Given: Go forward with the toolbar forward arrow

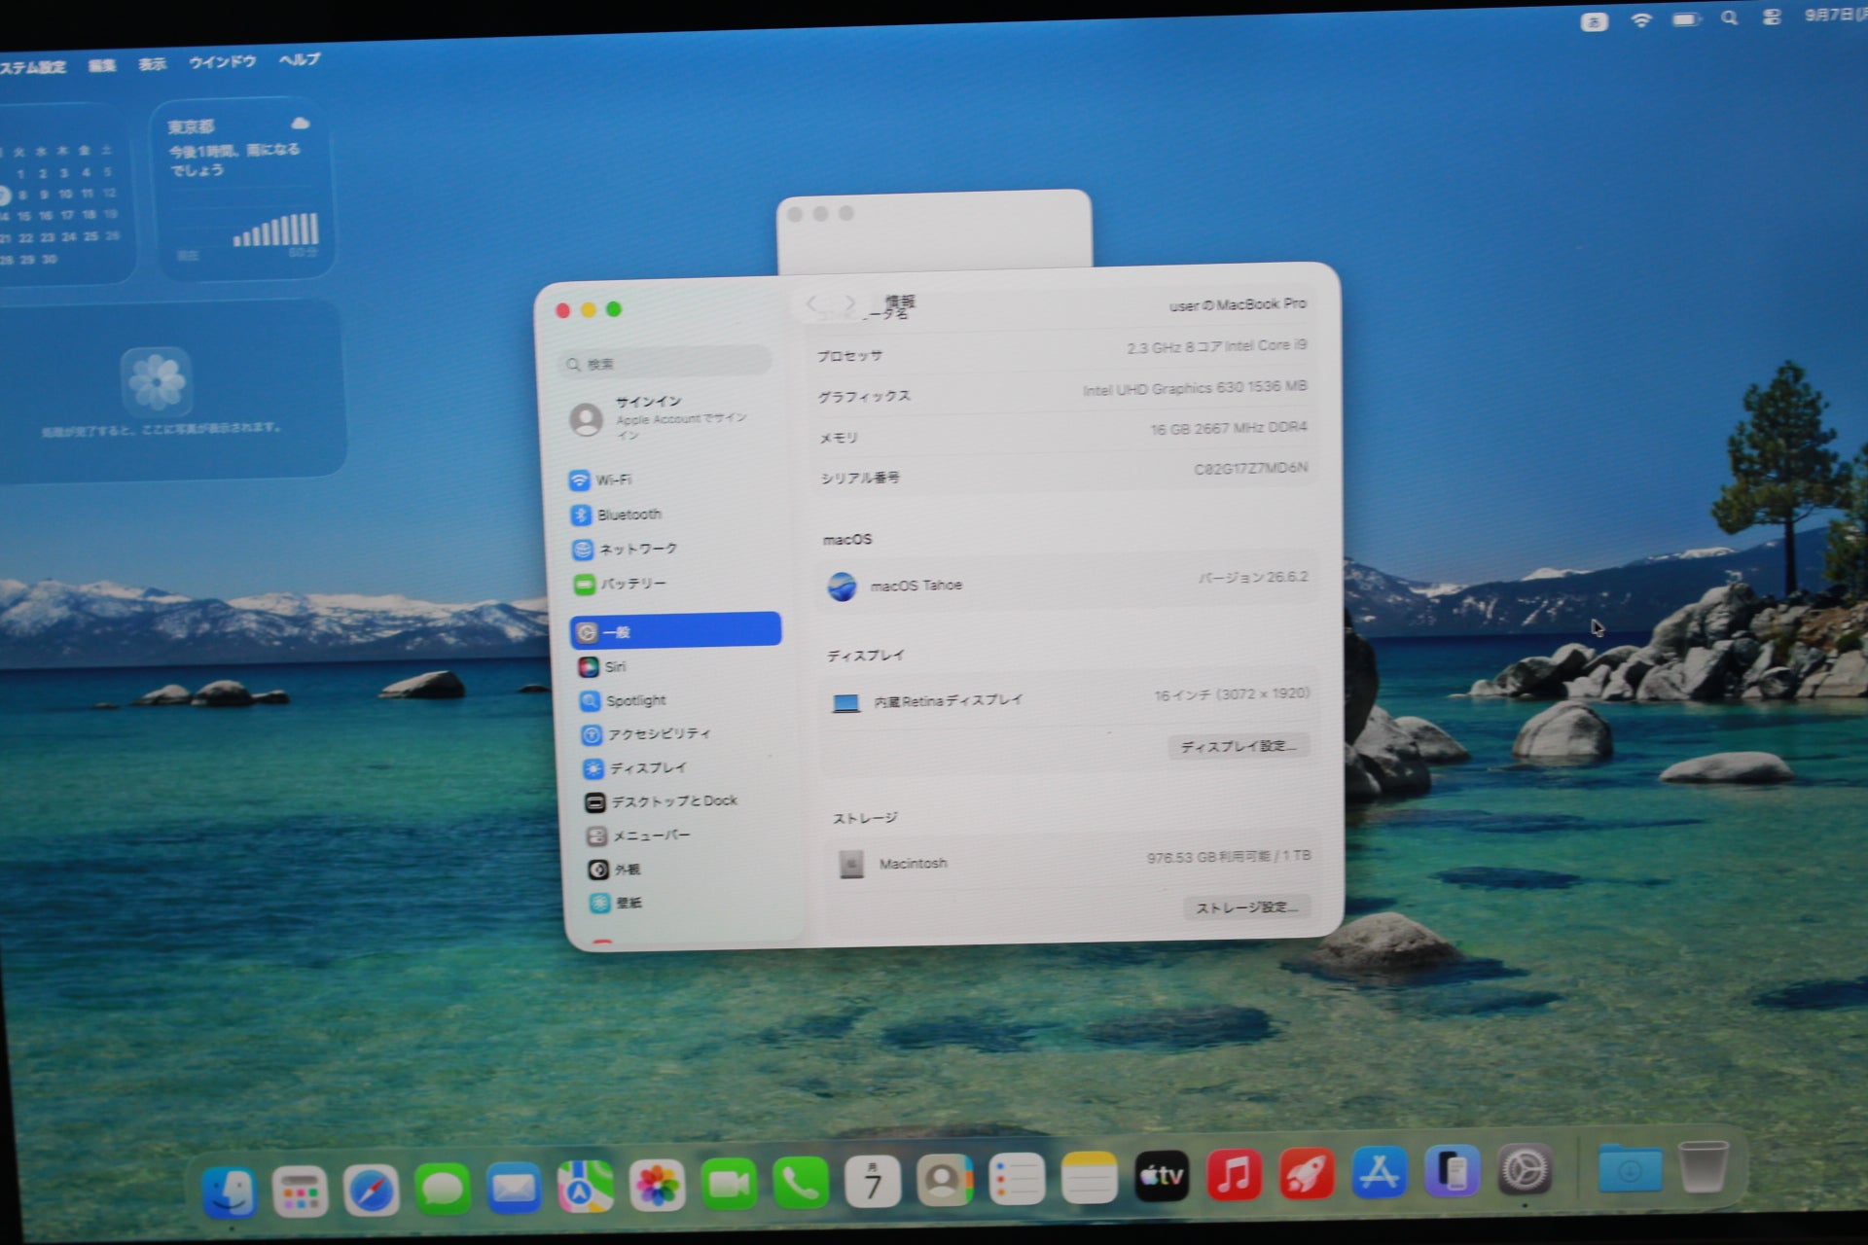Looking at the screenshot, I should coord(849,304).
